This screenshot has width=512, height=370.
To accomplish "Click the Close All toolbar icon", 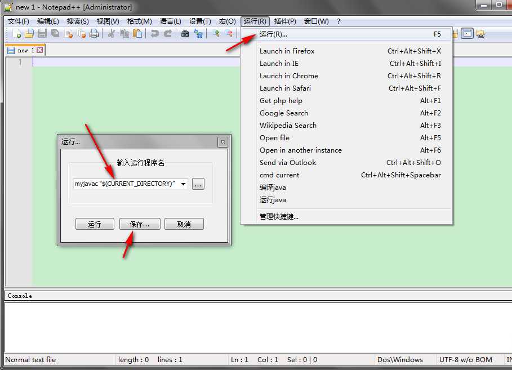I will coord(81,34).
